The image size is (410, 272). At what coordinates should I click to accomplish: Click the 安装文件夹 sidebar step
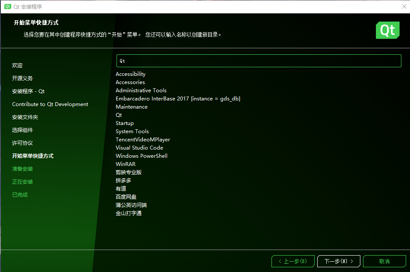[x=25, y=117]
